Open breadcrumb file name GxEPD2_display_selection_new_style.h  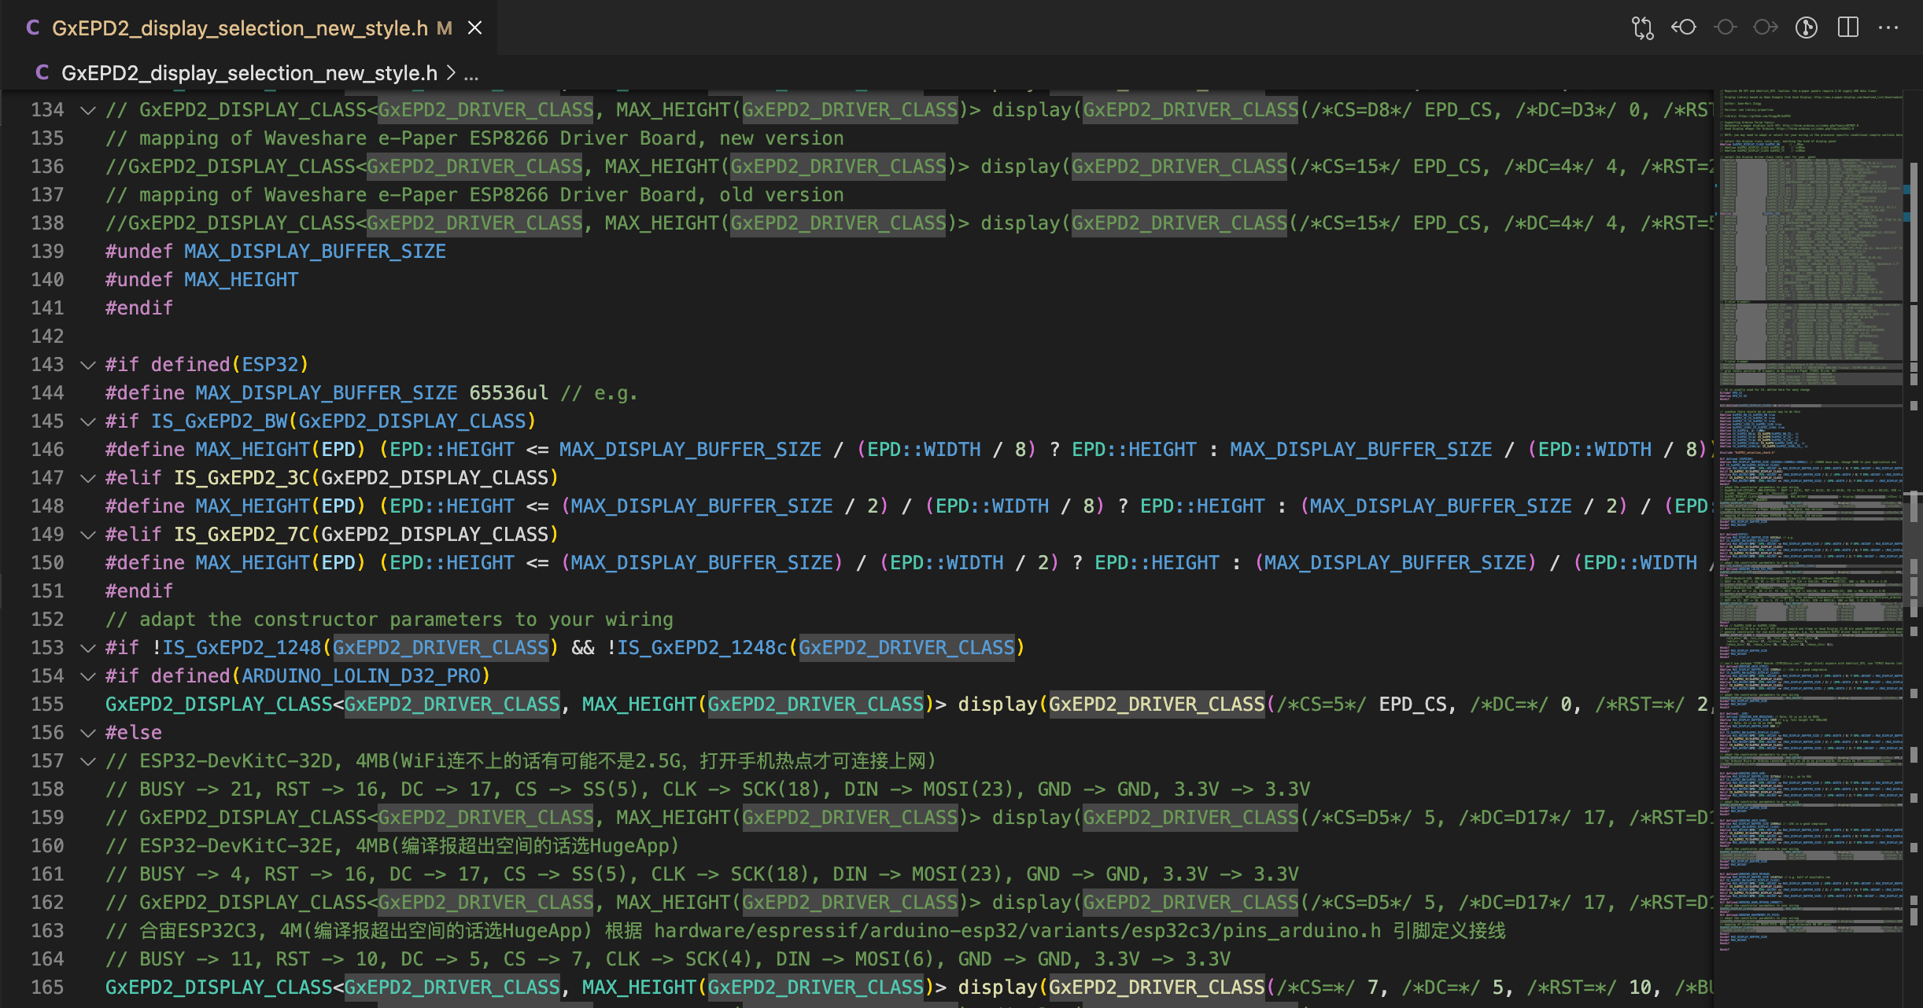[x=249, y=73]
